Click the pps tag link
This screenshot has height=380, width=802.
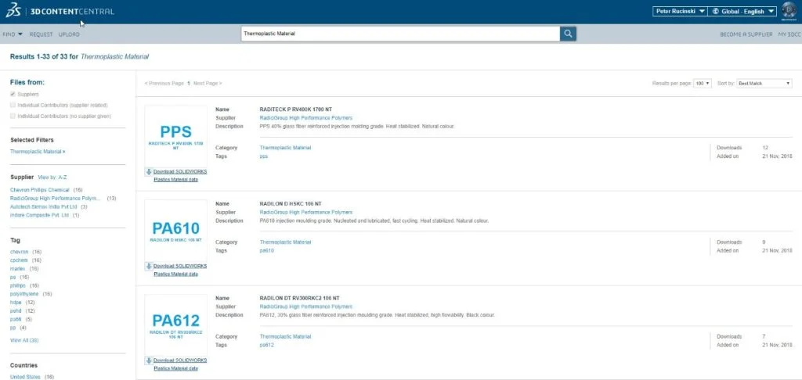click(263, 156)
